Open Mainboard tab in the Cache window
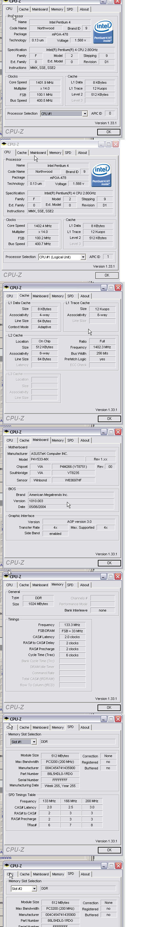The image size is (142, 927). 40,296
